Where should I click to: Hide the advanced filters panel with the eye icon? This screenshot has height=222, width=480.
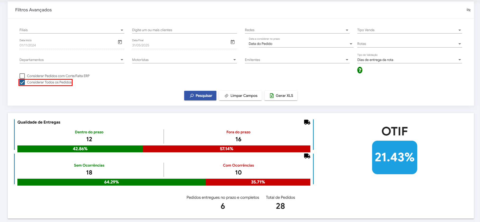click(x=468, y=10)
